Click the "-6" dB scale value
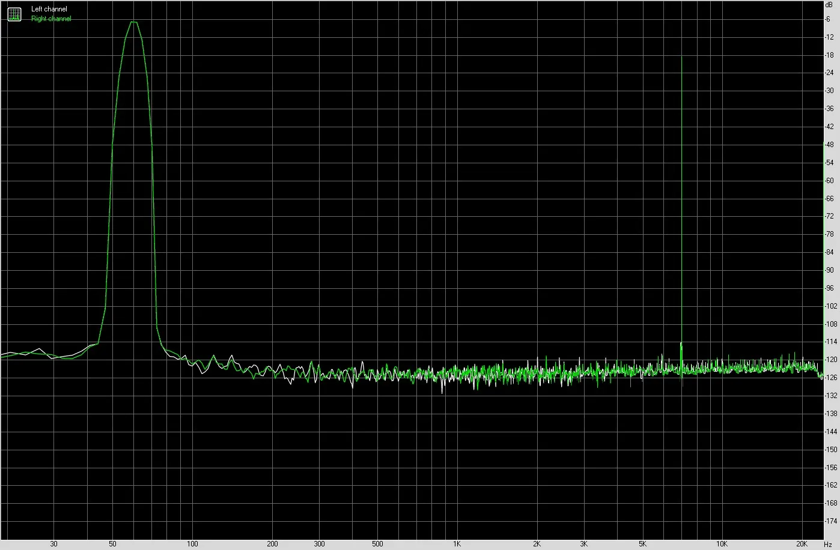Image resolution: width=840 pixels, height=550 pixels. tap(828, 19)
